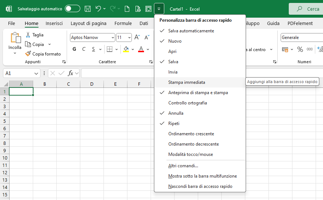Toggle bold with the G button
Viewport: 323px width, 200px height.
[x=74, y=49]
